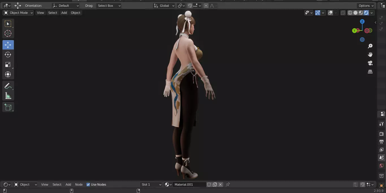Activate the Transform tool

click(8, 74)
